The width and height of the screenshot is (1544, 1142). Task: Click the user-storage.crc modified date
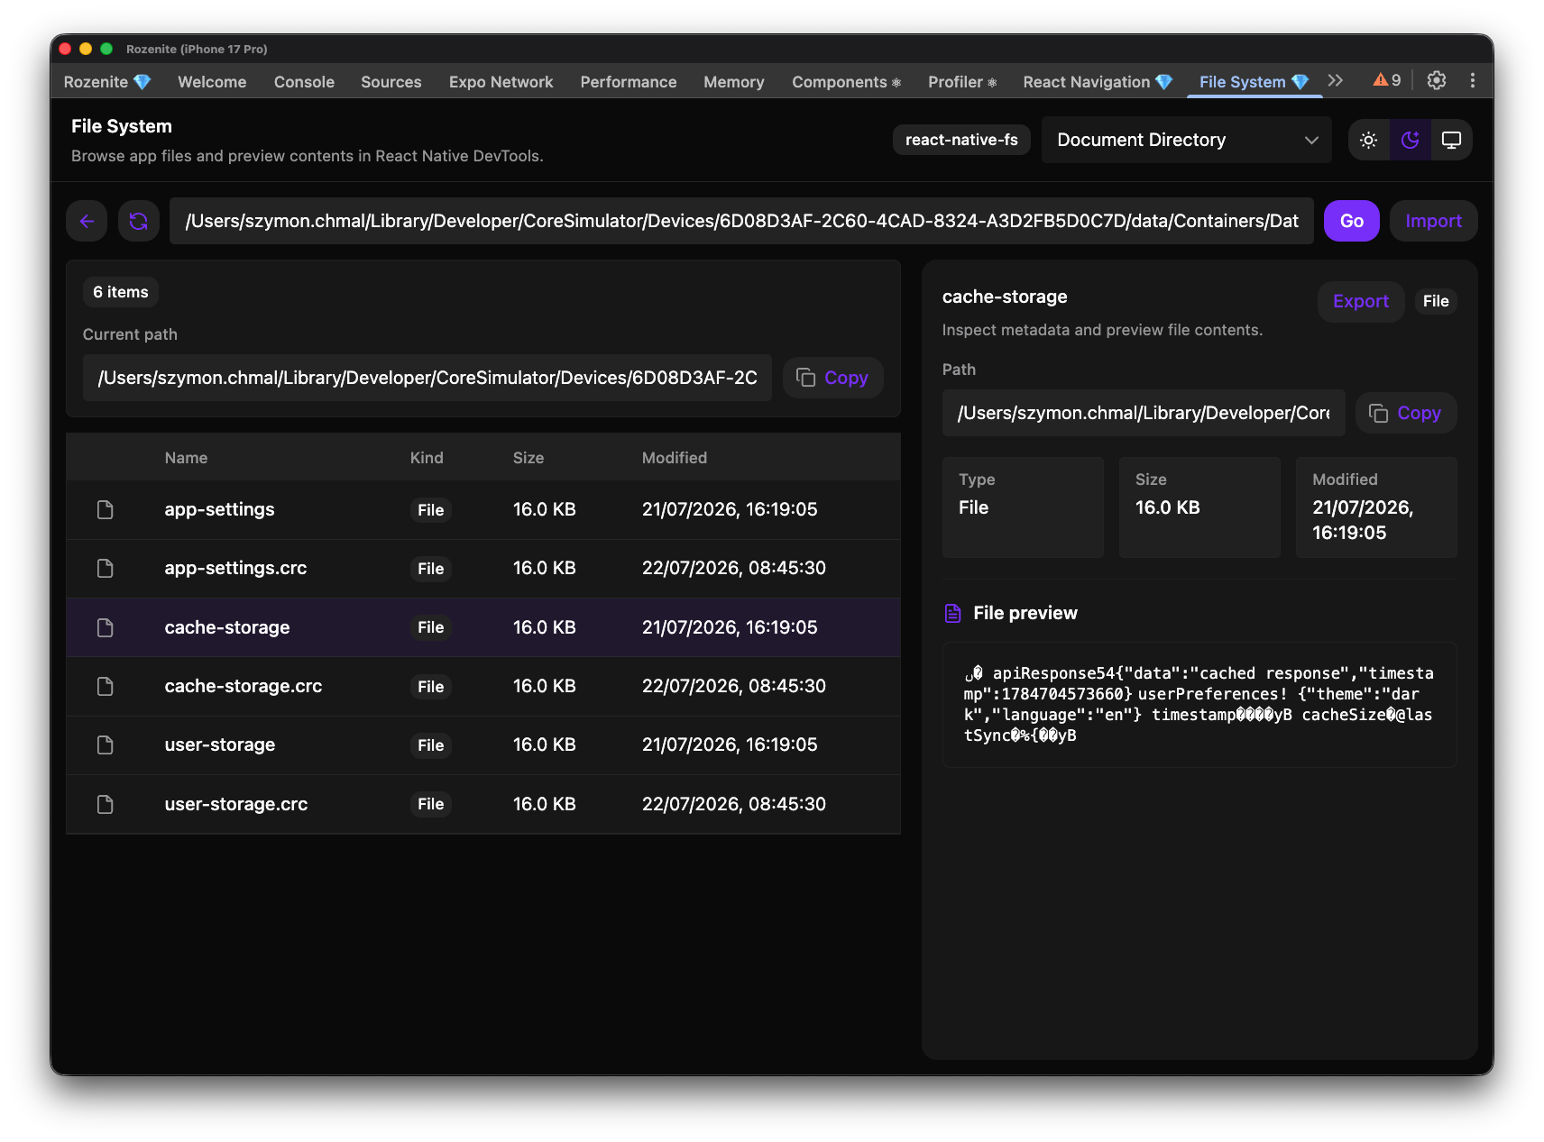734,804
